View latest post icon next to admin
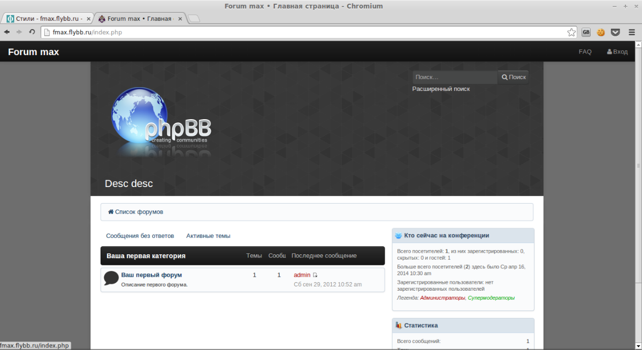Image resolution: width=642 pixels, height=350 pixels. (315, 275)
